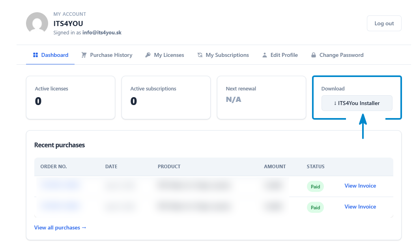Screen dimensions: 415x248
Task: Click the Change Password lock icon
Action: (313, 55)
